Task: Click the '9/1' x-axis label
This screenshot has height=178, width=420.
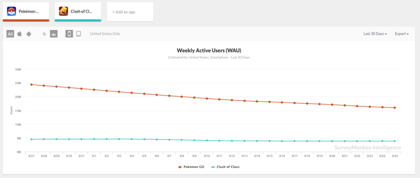Action: 94,156
